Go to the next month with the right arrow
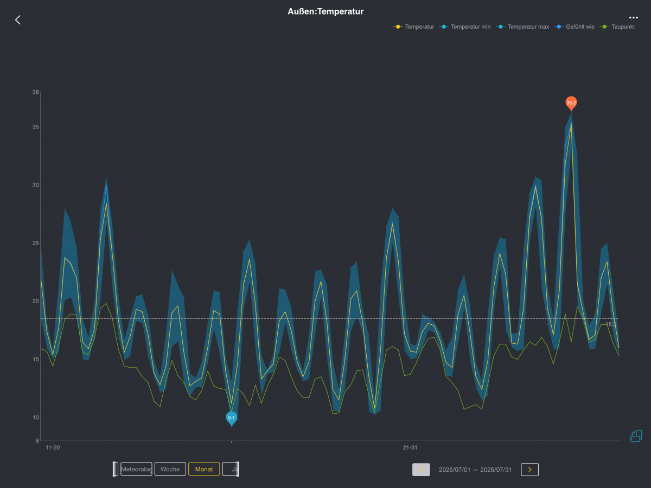651x488 pixels. pyautogui.click(x=530, y=470)
